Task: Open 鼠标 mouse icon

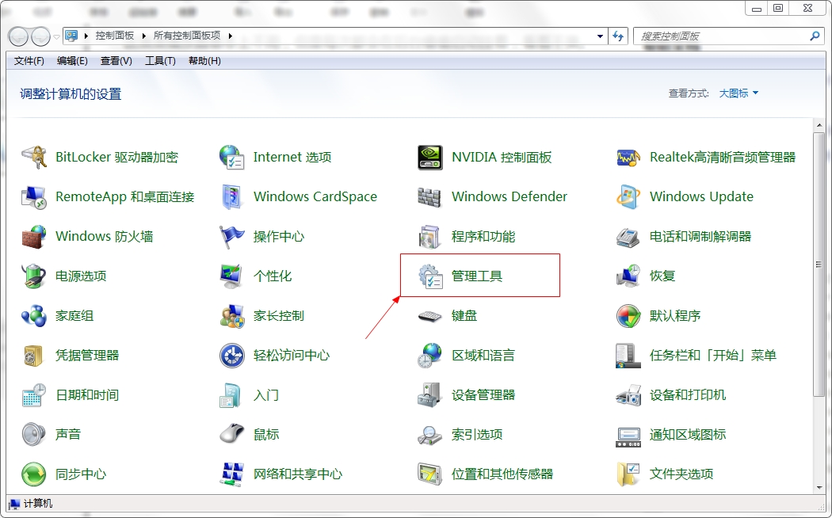Action: 232,434
